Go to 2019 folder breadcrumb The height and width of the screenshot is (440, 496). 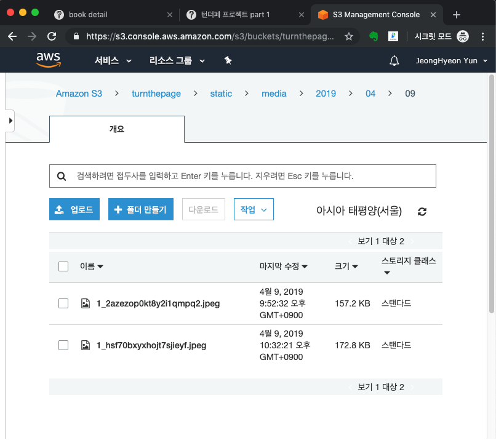click(326, 94)
